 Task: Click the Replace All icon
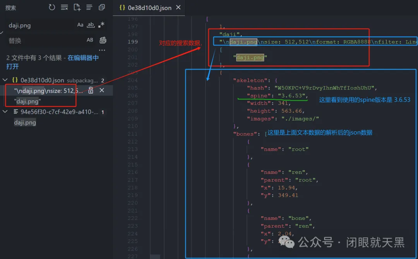(103, 40)
